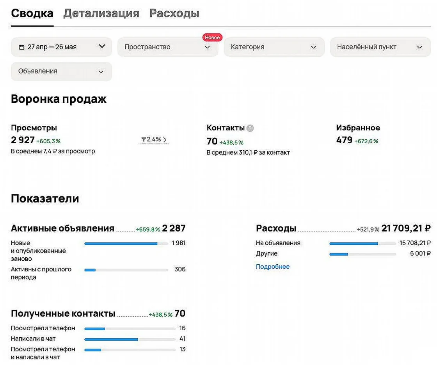Screen dimensions: 437x367
Task: Open the date range 27 апр — 26 мая dropdown
Action: 62,47
